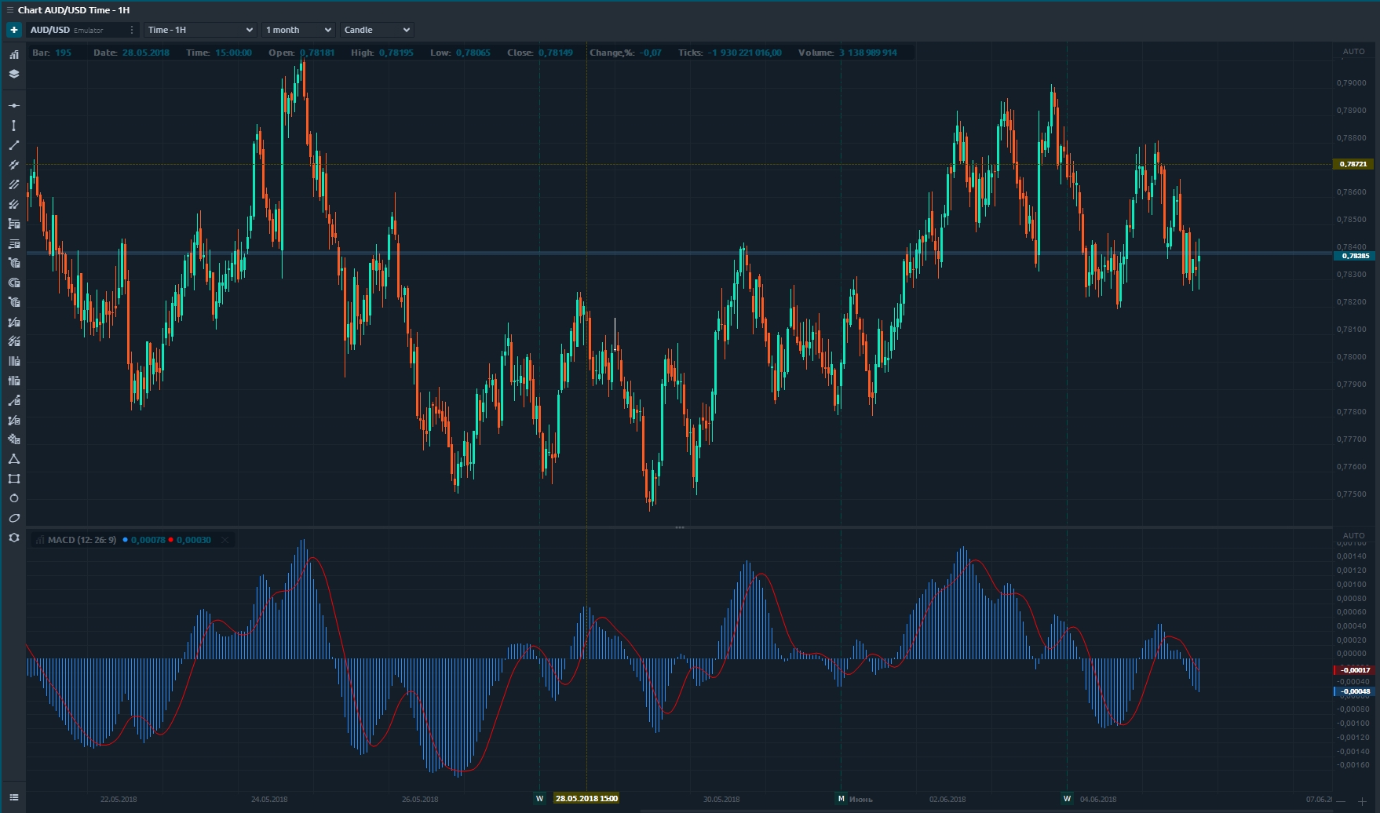Image resolution: width=1380 pixels, height=813 pixels.
Task: Open the 1 month period dropdown
Action: [x=298, y=30]
